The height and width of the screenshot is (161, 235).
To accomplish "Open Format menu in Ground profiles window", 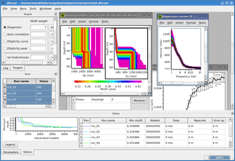I will pyautogui.click(x=94, y=21).
